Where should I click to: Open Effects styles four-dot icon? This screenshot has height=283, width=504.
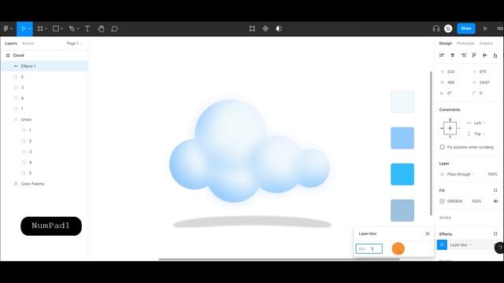[x=495, y=234]
